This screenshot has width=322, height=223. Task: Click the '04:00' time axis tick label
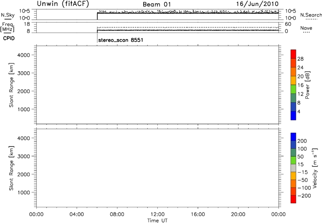coord(76,215)
